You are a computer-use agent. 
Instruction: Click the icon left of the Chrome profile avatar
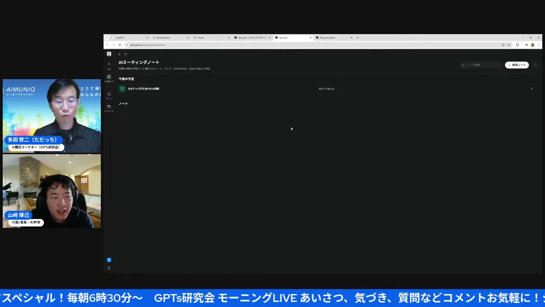point(526,45)
